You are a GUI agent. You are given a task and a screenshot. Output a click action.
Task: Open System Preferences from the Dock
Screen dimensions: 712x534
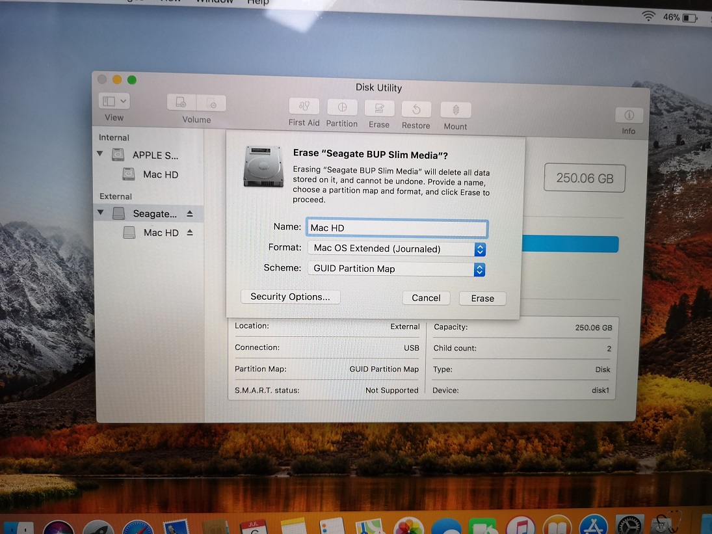[629, 525]
